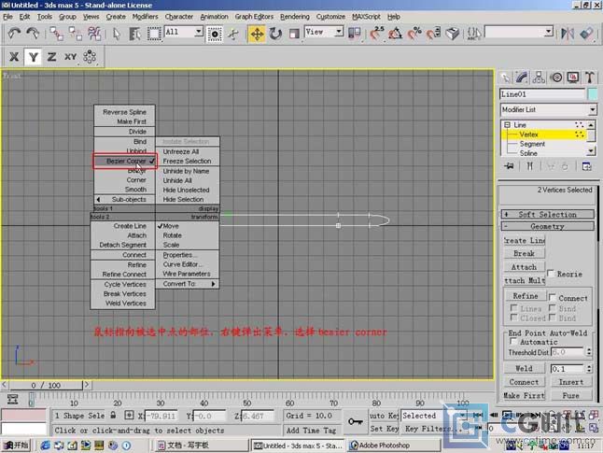Expand the Soft Selection rollout
The height and width of the screenshot is (453, 603).
[x=547, y=215]
